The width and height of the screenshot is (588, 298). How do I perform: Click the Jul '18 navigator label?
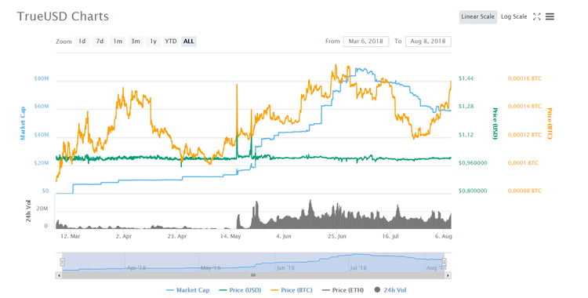coord(358,268)
